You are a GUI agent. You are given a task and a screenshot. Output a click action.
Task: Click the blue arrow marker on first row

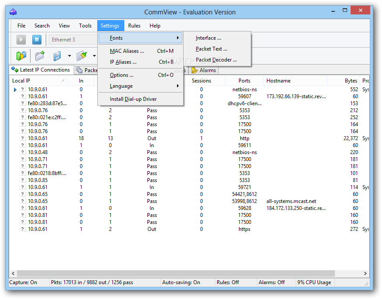coord(15,89)
